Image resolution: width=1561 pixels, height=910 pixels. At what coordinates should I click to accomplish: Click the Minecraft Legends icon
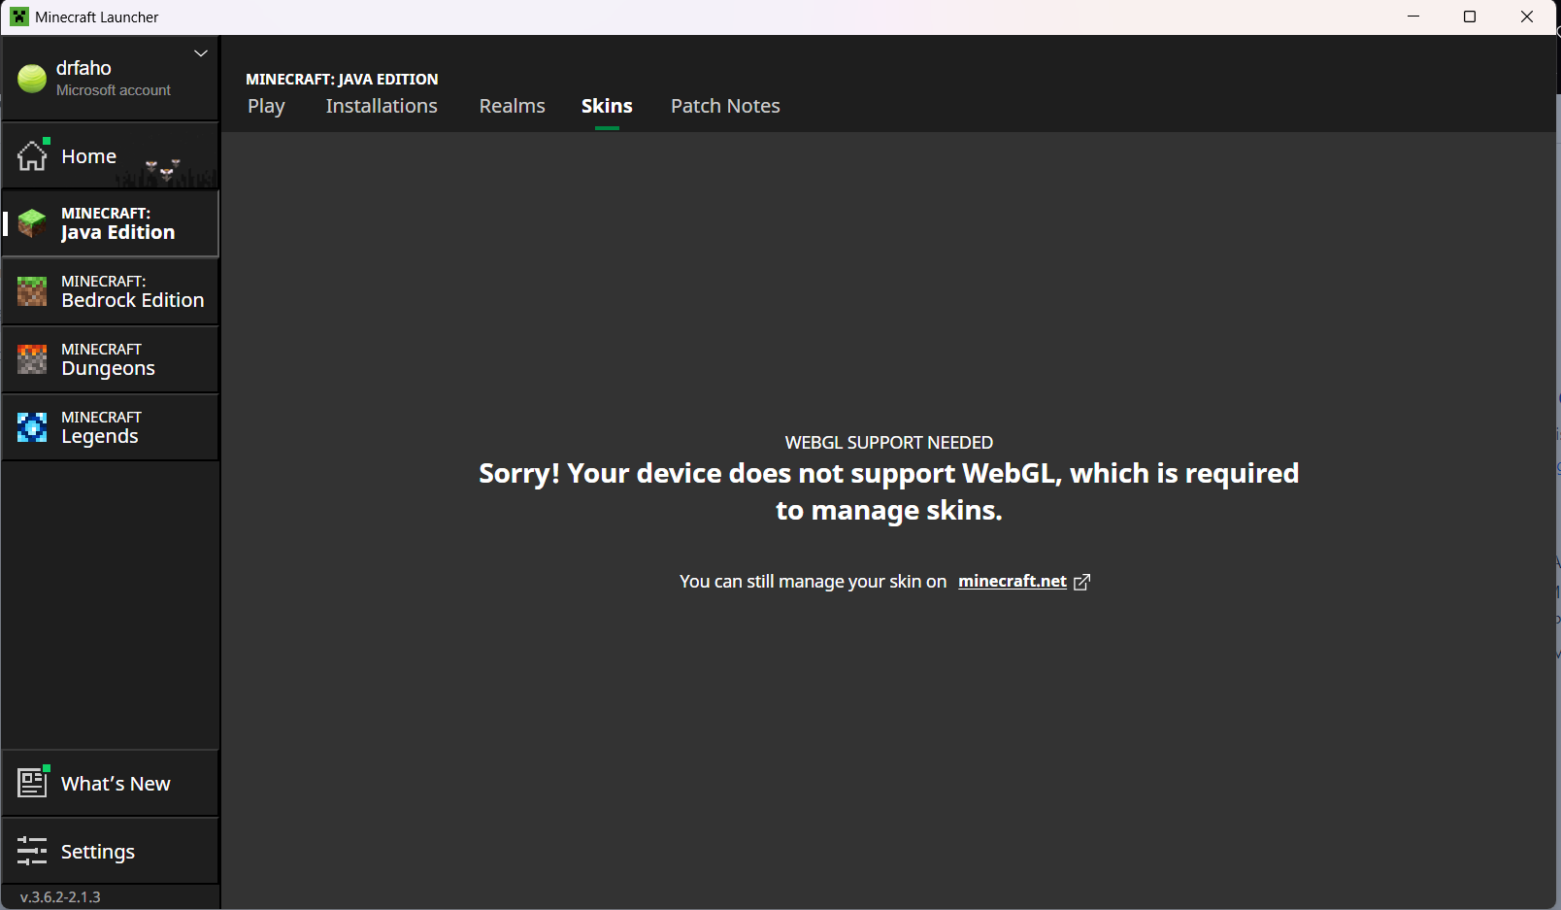[32, 427]
